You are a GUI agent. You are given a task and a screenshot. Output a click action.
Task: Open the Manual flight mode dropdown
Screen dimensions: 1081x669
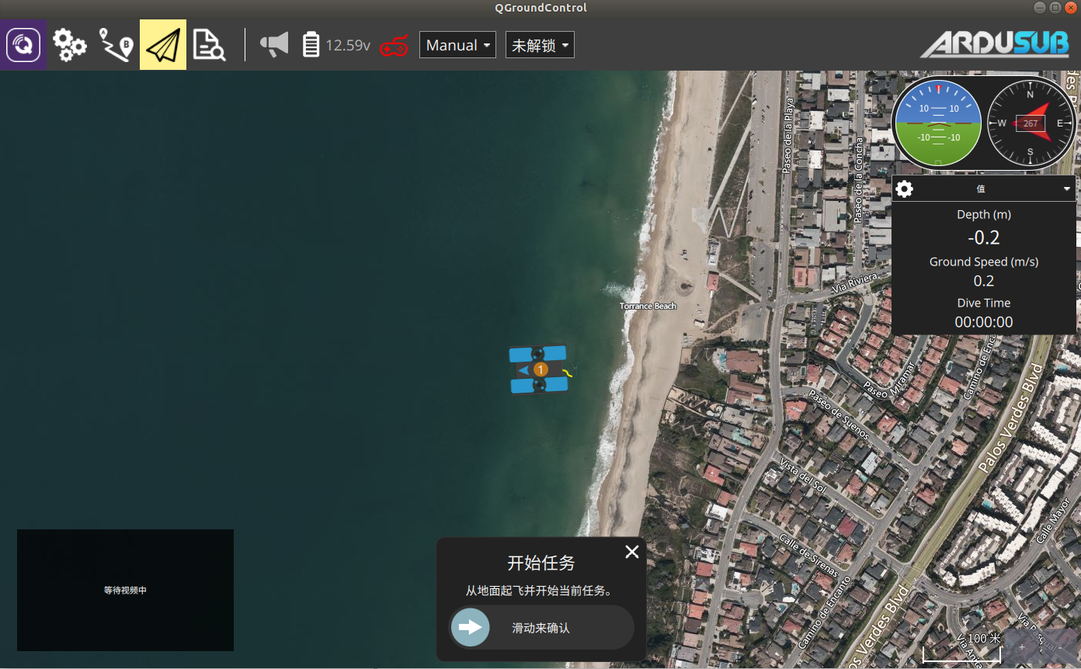pos(457,45)
